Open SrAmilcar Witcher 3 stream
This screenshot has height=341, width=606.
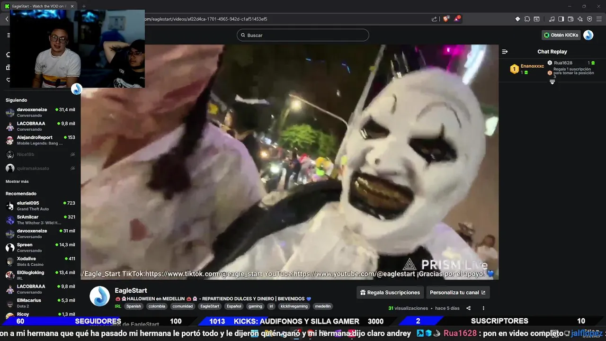click(40, 220)
